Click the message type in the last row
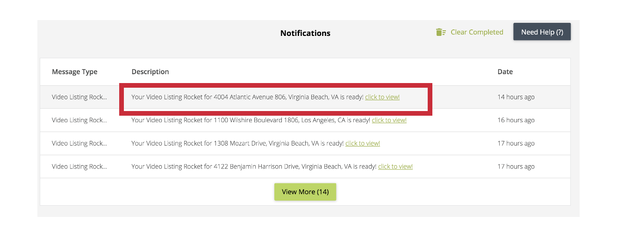The image size is (617, 237). point(79,167)
